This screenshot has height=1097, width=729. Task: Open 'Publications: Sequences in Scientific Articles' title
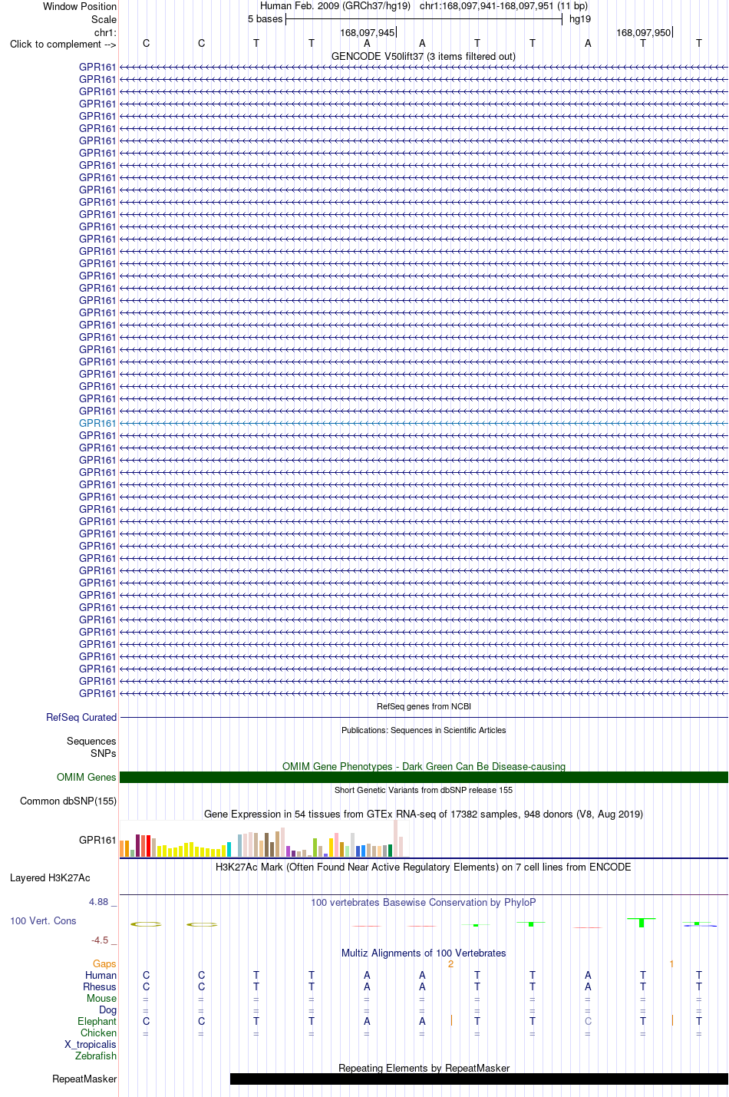coord(424,730)
